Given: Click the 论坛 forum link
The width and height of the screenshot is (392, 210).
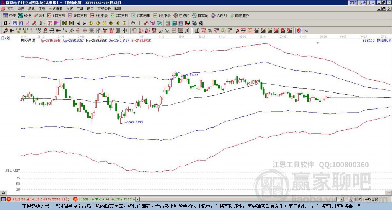Looking at the screenshot, I should (362, 3).
